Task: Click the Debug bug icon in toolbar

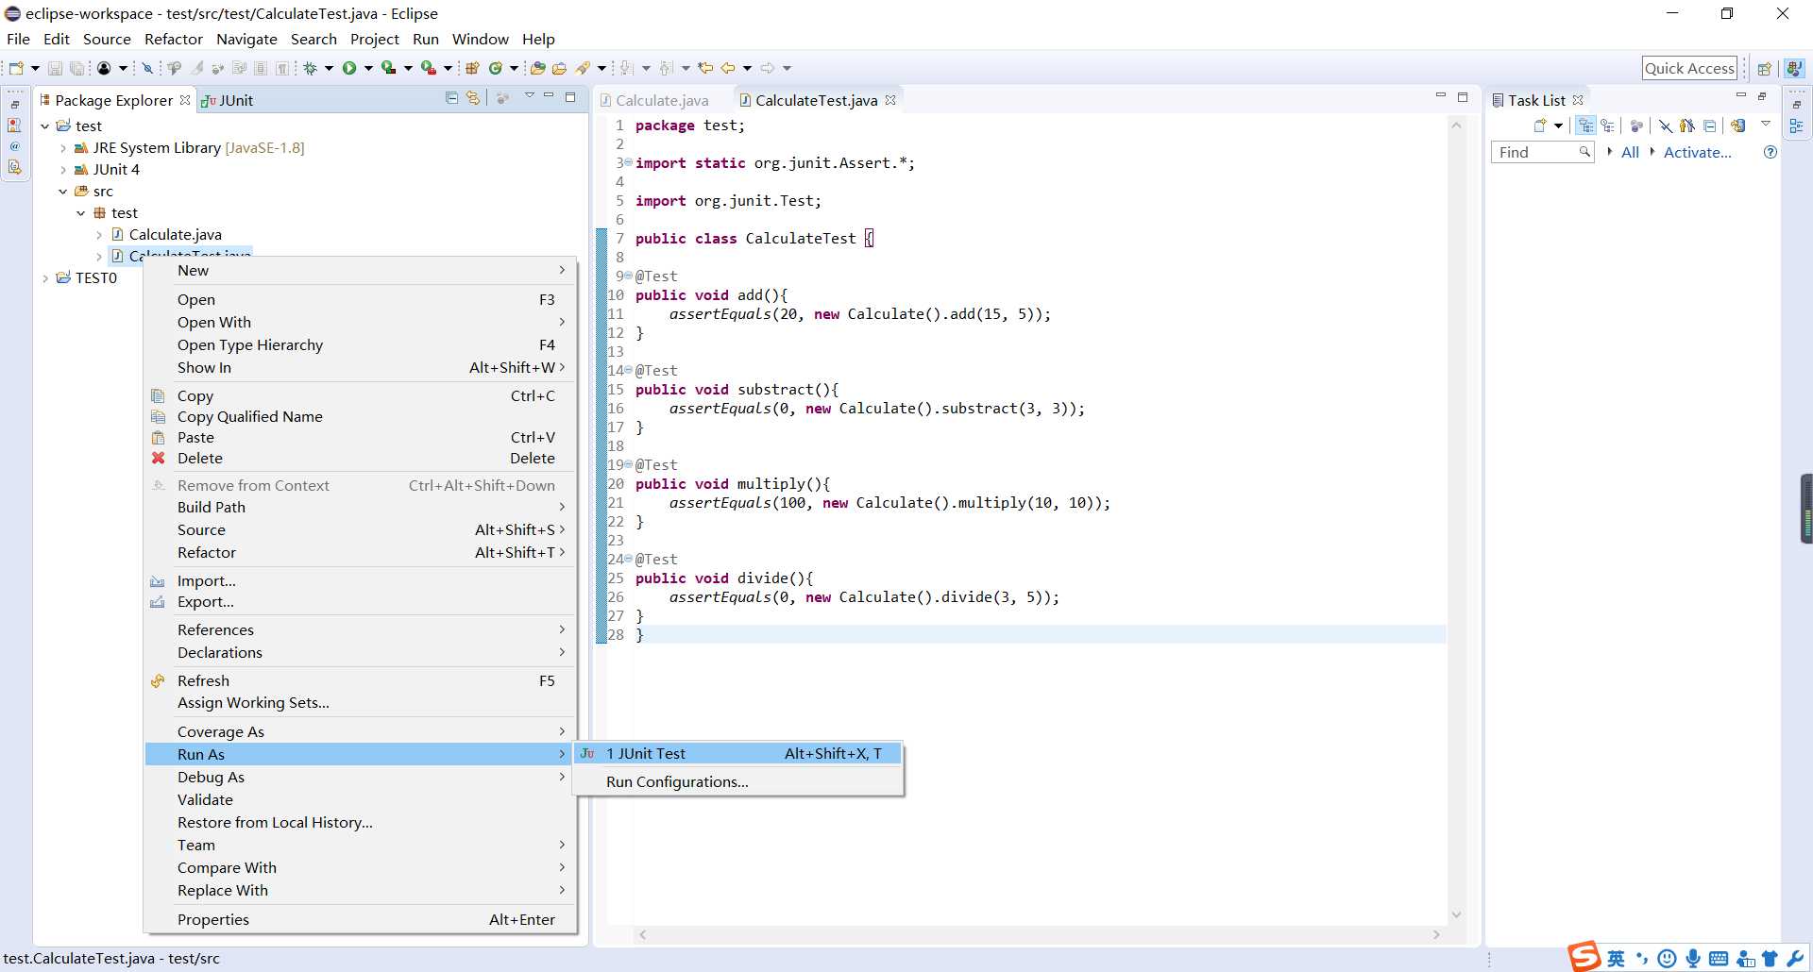Action: [x=310, y=68]
